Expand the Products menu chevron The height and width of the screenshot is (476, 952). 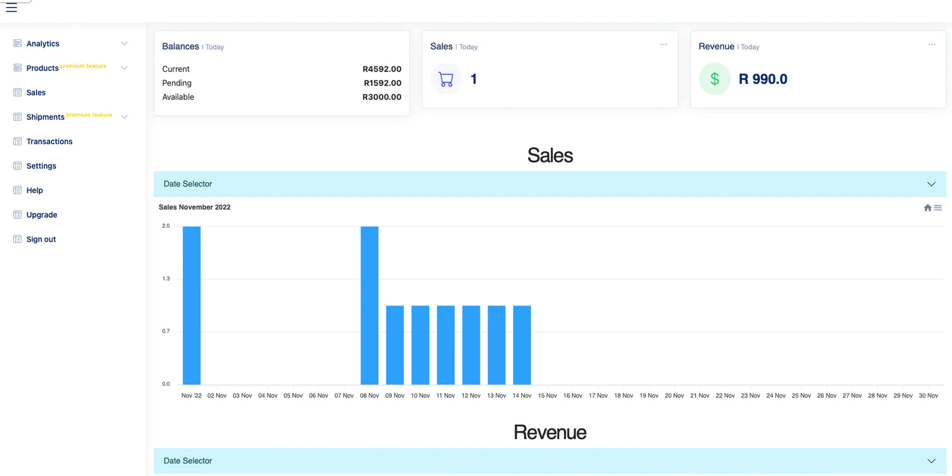point(124,68)
